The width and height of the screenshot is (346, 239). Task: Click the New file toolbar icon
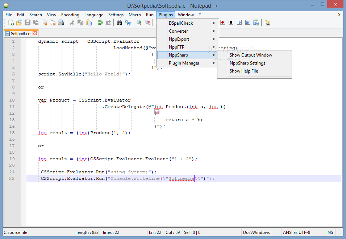click(11, 22)
